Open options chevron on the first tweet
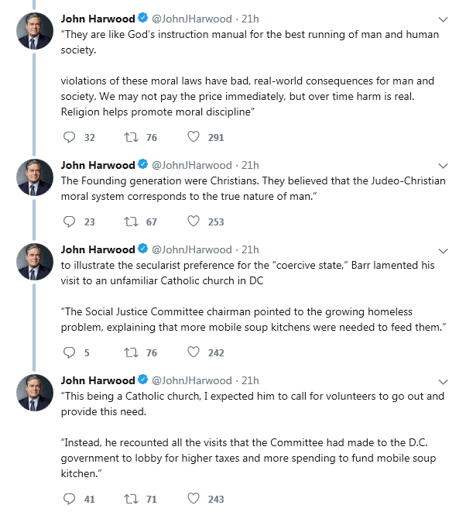466x512 pixels. tap(443, 19)
